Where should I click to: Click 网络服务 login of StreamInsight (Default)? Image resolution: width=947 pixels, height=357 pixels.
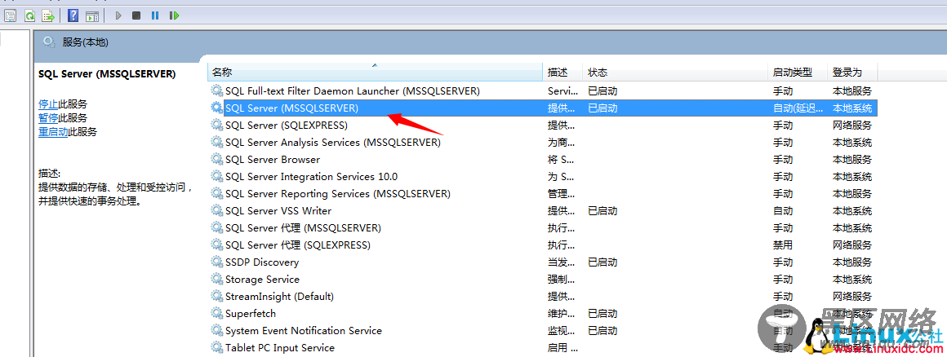pos(852,296)
